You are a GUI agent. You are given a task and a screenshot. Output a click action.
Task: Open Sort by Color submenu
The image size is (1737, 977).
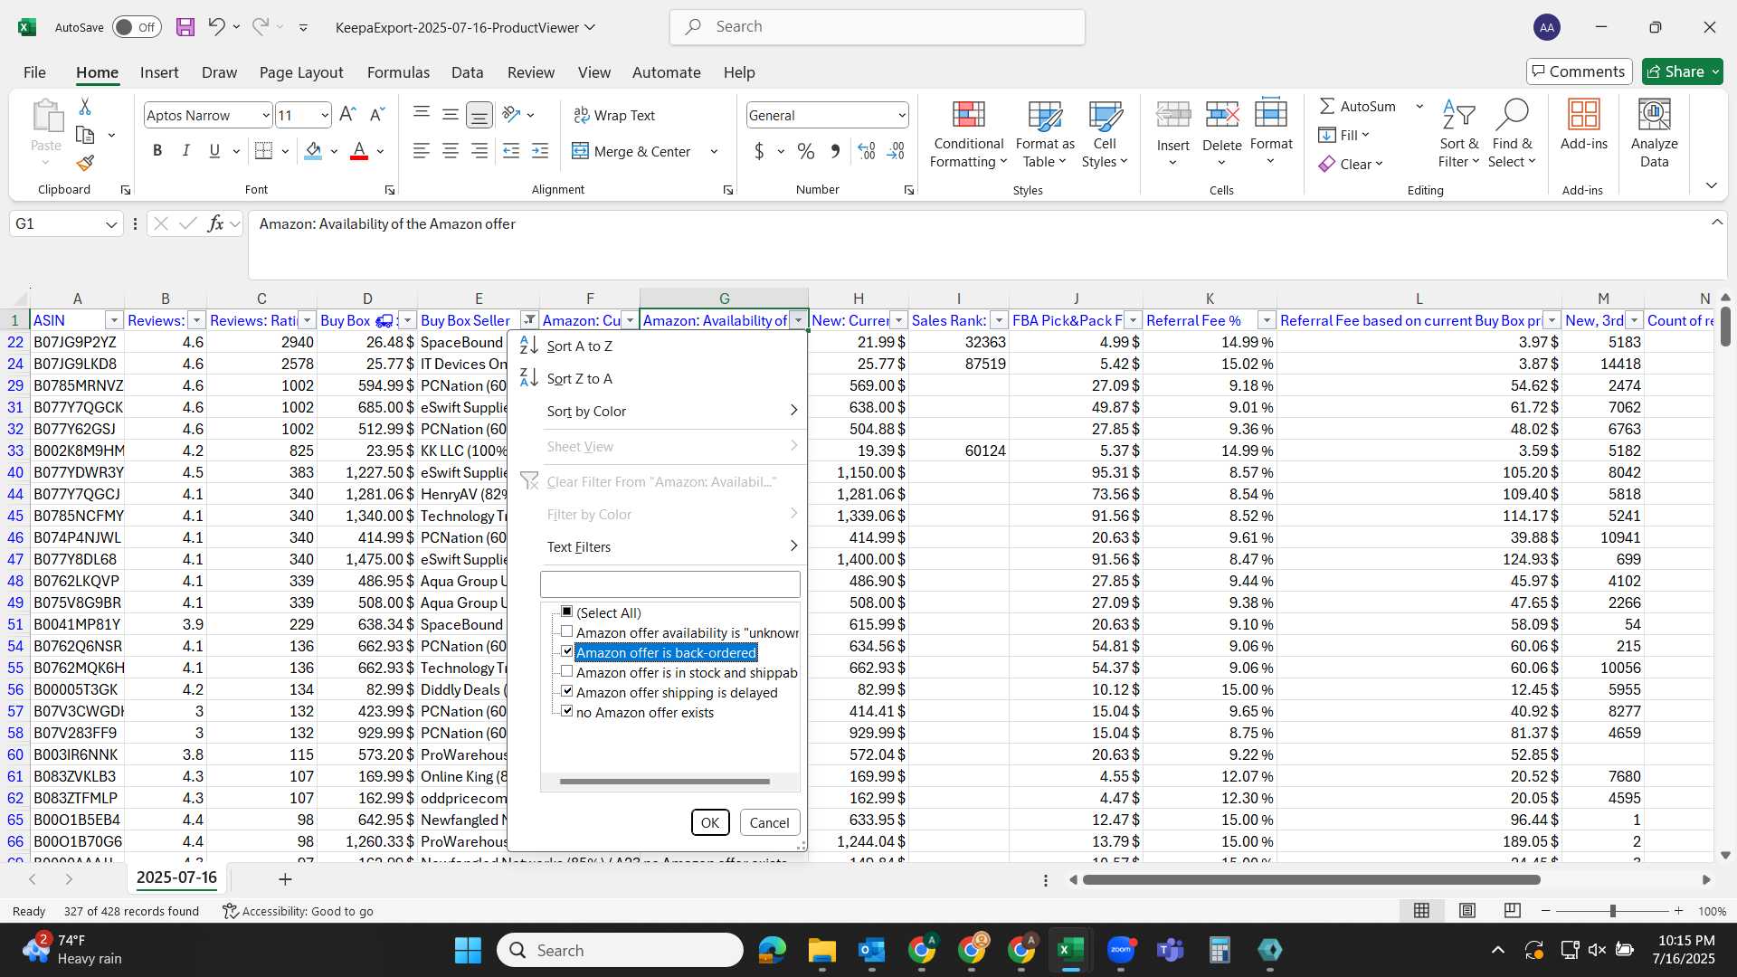[657, 411]
